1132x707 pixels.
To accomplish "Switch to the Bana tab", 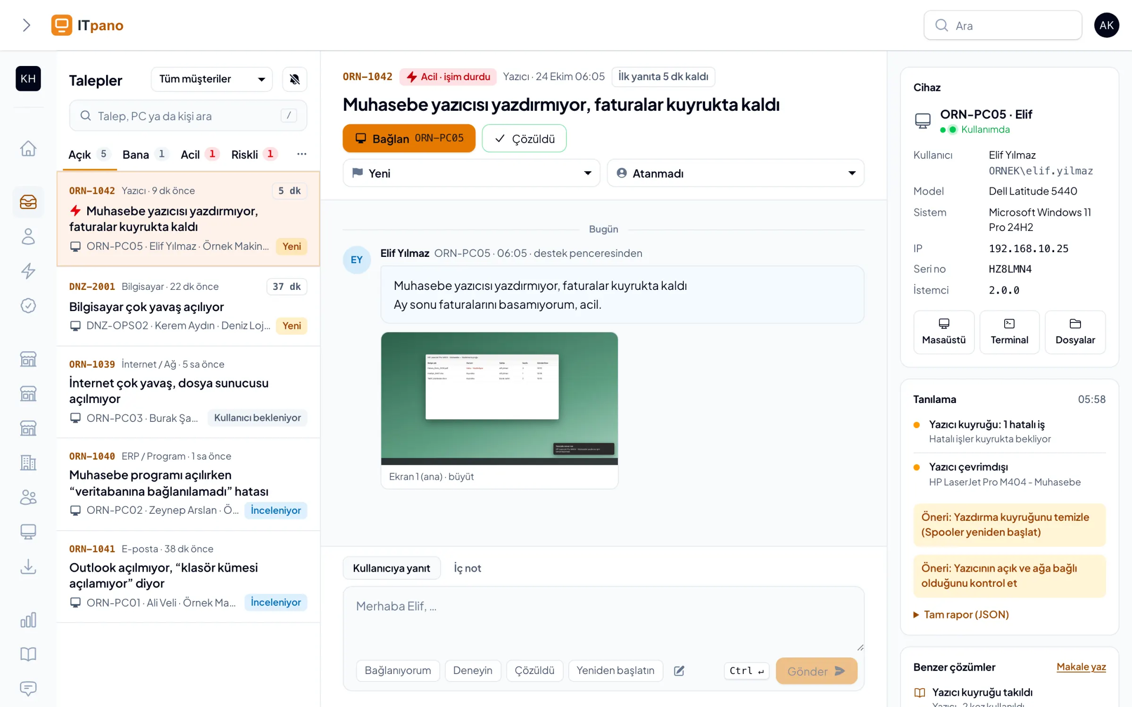I will (145, 155).
